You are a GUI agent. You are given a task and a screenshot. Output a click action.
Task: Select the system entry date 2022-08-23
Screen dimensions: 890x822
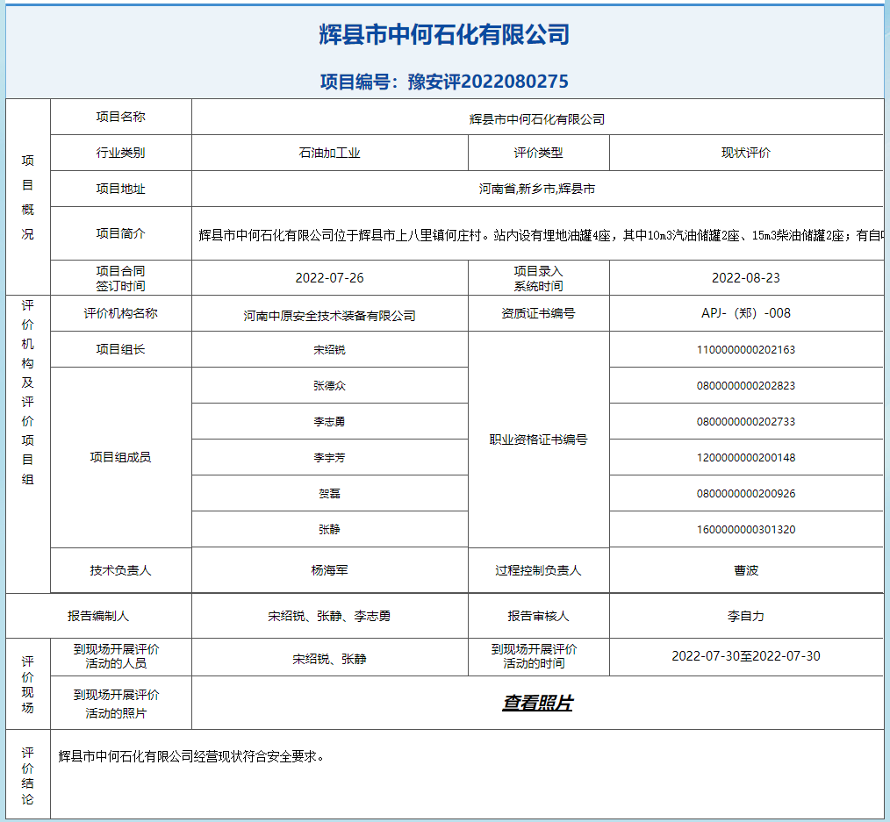pyautogui.click(x=746, y=278)
